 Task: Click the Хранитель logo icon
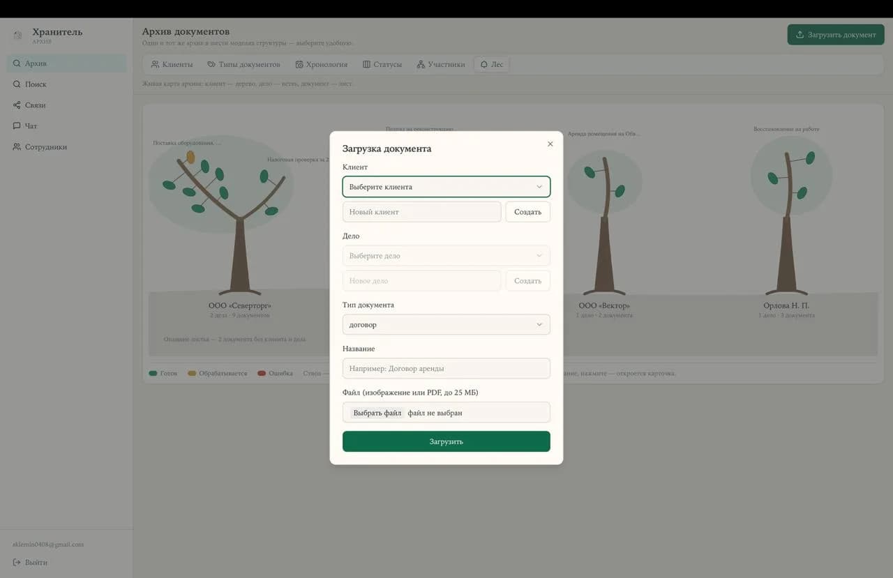pyautogui.click(x=17, y=35)
